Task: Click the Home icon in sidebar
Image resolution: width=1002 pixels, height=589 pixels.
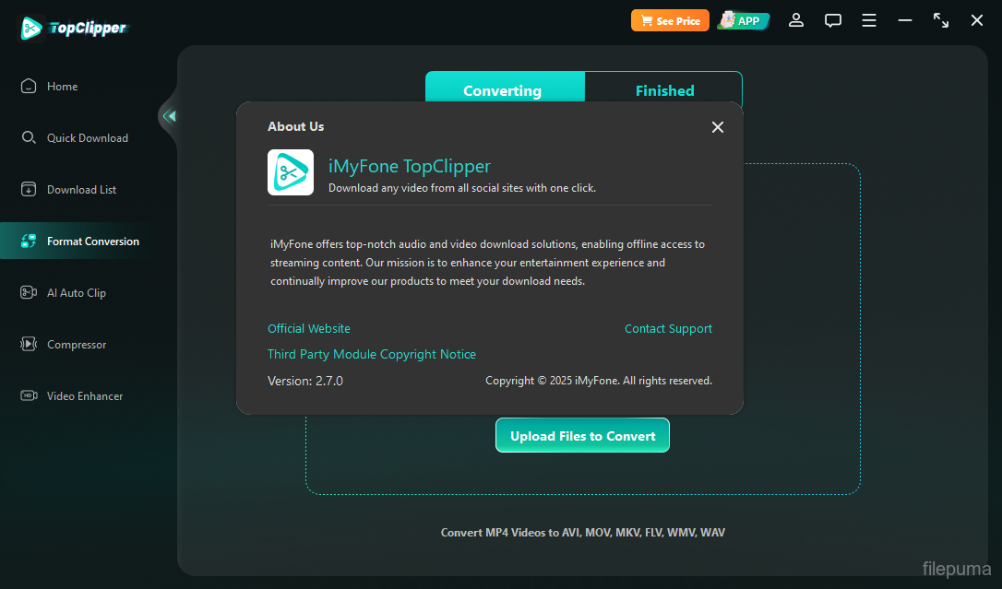Action: [29, 87]
